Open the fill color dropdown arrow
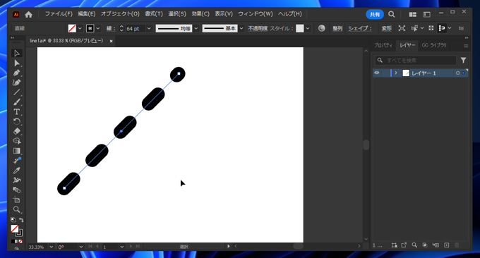 click(80, 28)
